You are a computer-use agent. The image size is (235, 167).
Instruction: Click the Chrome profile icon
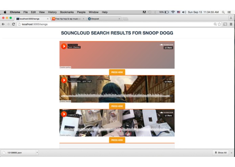pos(231,18)
